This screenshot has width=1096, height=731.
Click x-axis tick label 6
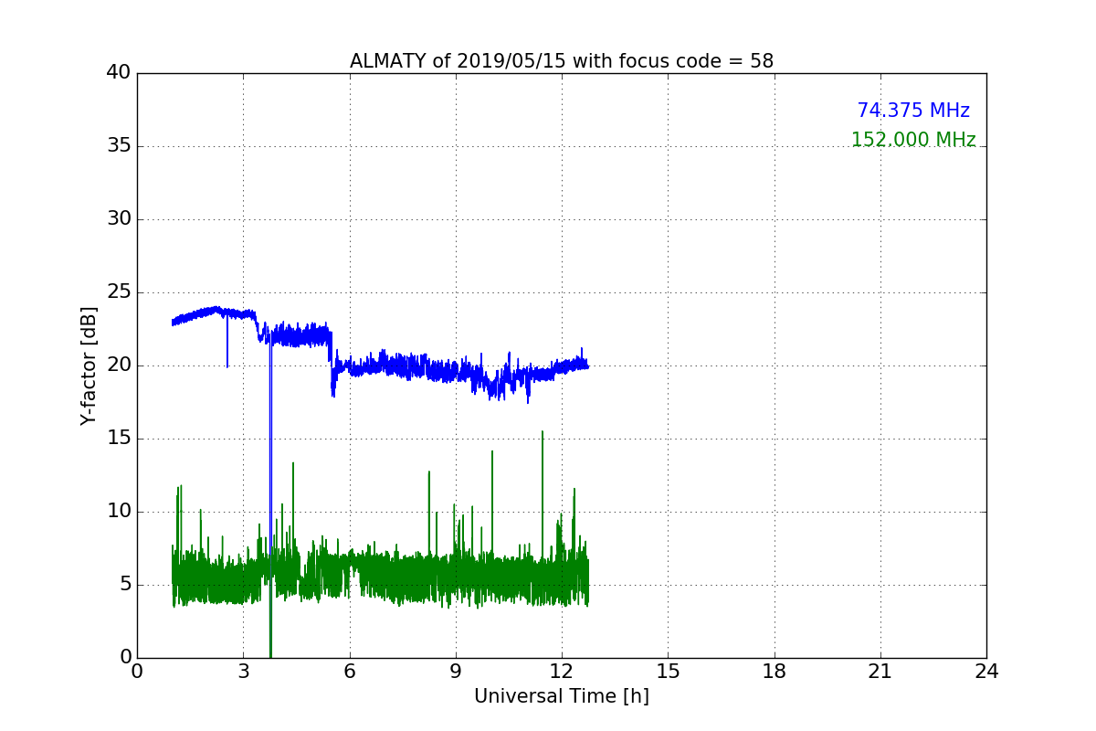click(349, 671)
